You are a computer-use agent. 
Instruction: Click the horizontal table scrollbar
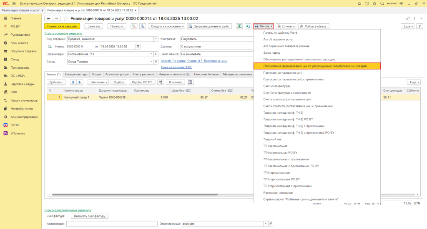[135, 194]
